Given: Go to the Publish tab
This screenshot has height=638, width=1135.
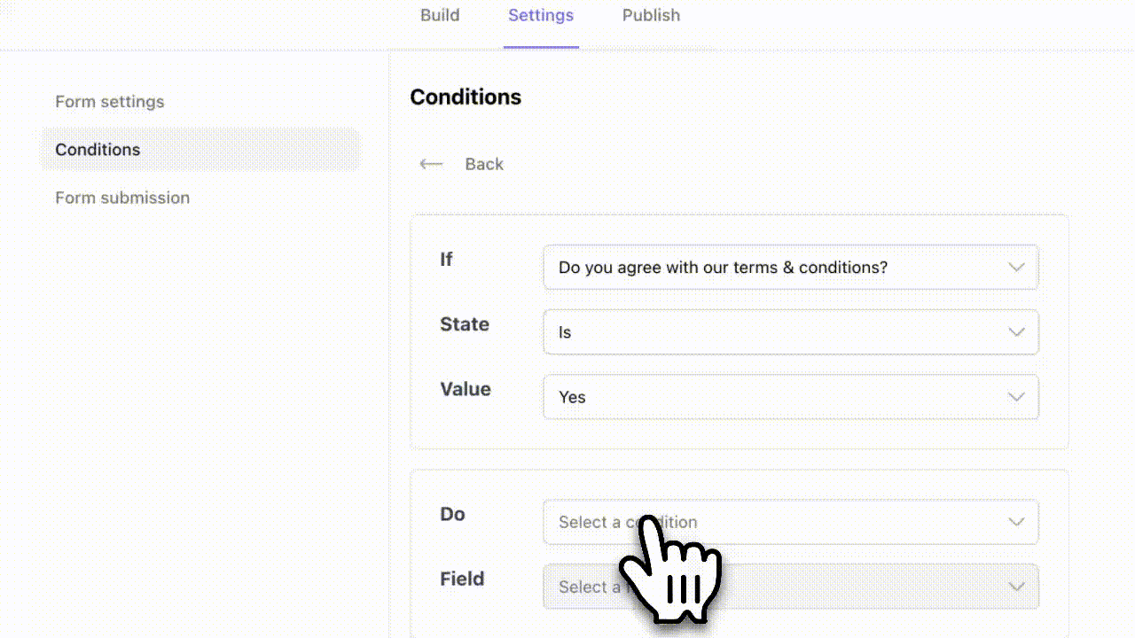Looking at the screenshot, I should click(651, 15).
